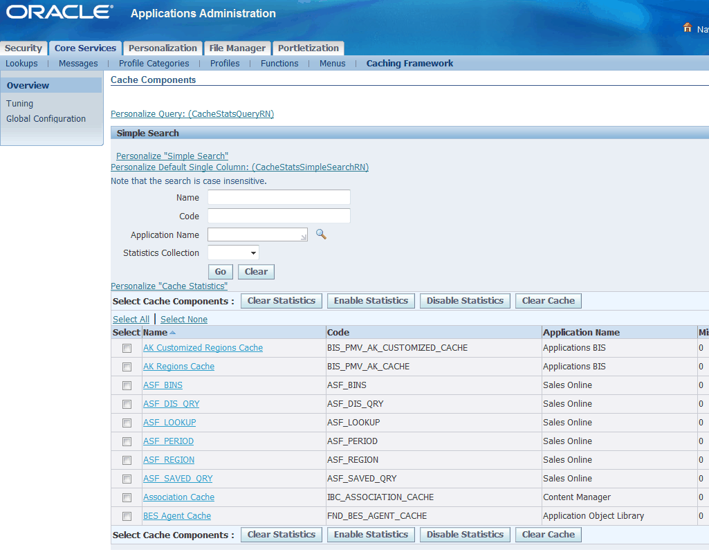Viewport: 709px width, 552px height.
Task: Switch to the File Manager tab
Action: (x=237, y=48)
